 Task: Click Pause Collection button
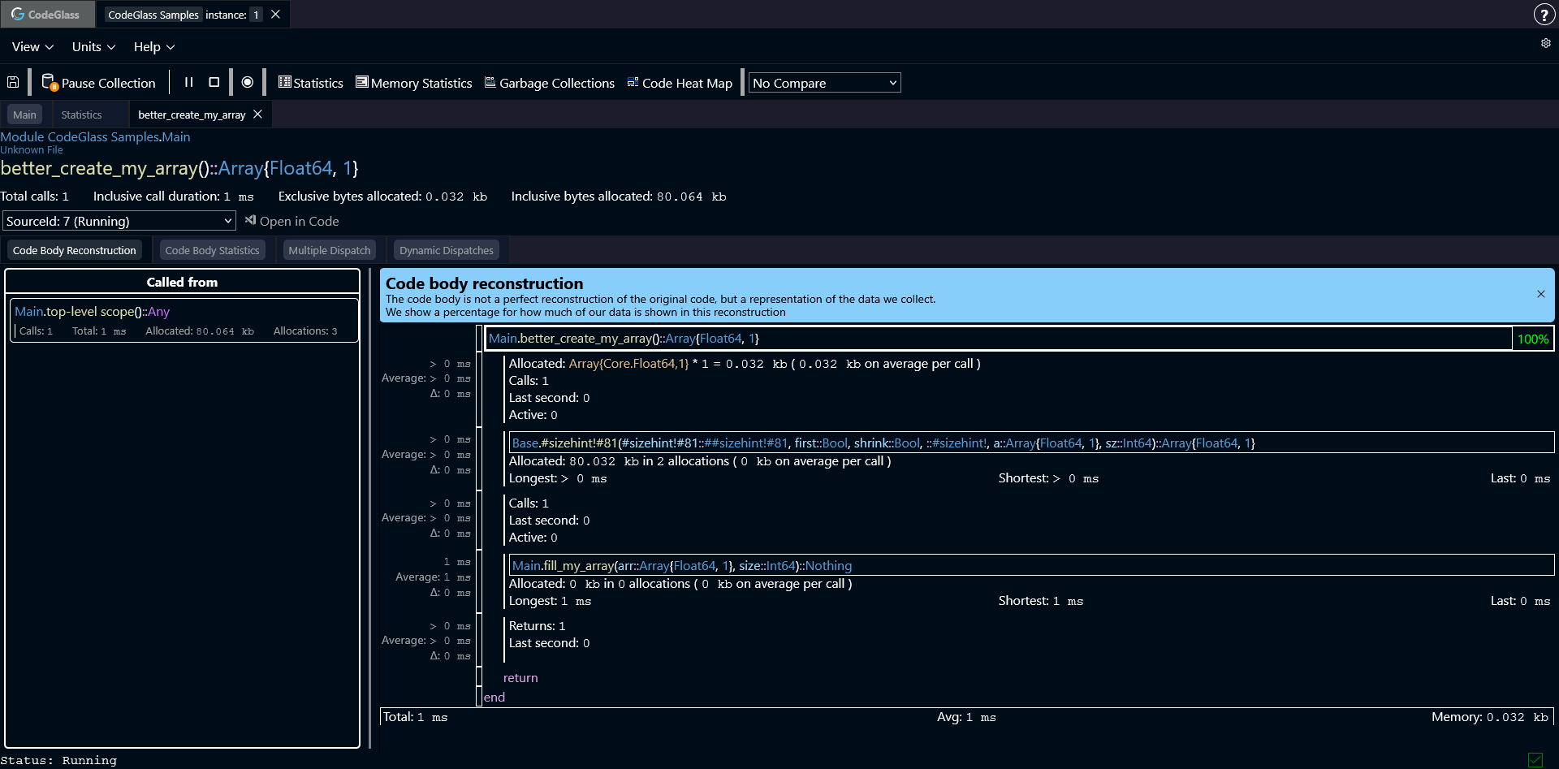click(98, 83)
